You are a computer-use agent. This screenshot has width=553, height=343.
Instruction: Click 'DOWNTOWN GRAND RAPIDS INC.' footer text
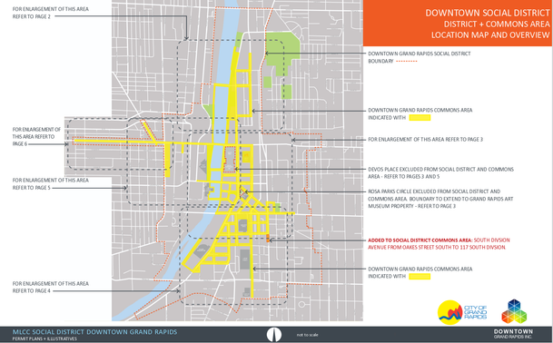[x=513, y=334]
